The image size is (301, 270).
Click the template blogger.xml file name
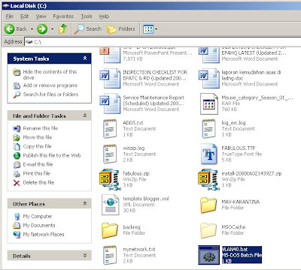pyautogui.click(x=146, y=199)
